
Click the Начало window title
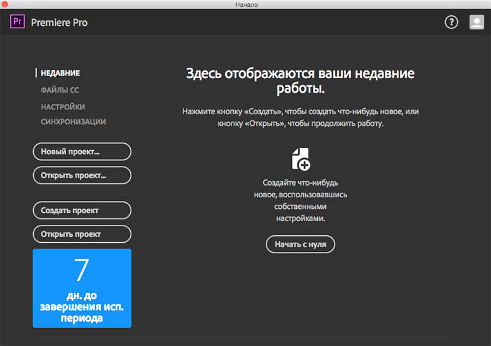[x=247, y=4]
